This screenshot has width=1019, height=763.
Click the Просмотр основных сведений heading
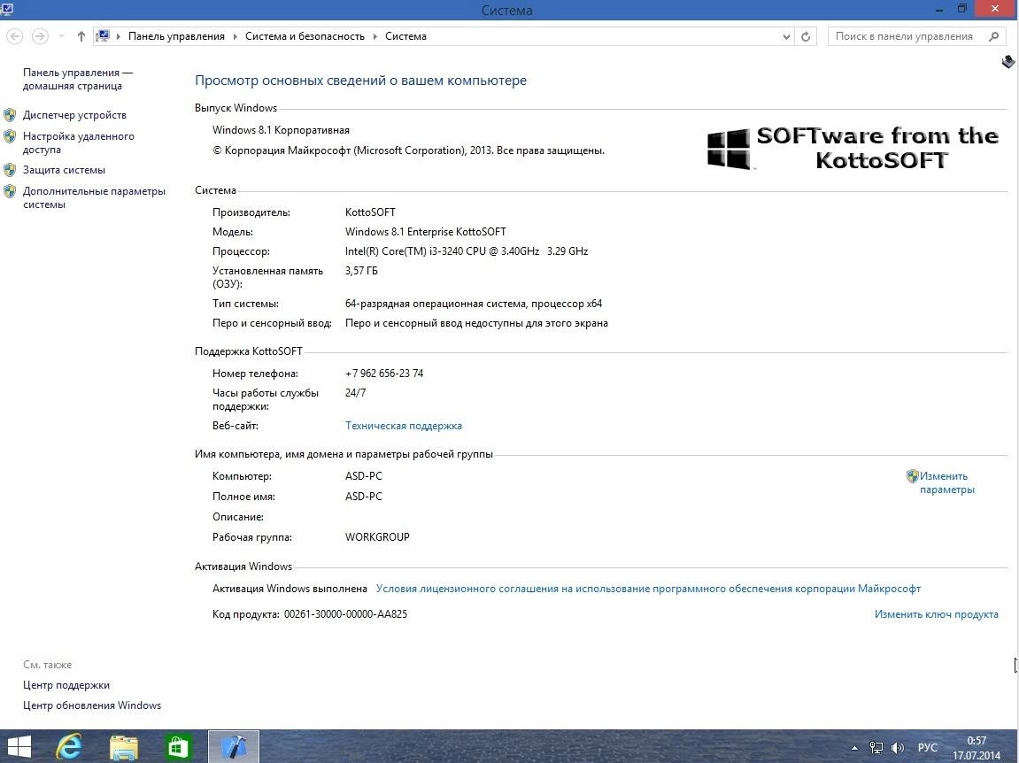point(360,81)
